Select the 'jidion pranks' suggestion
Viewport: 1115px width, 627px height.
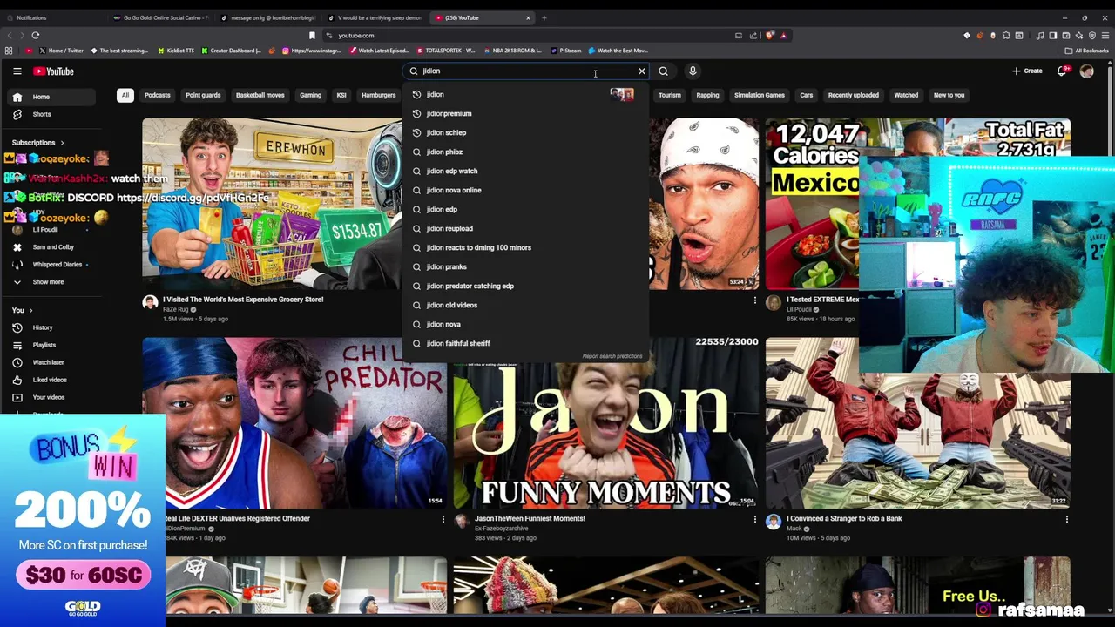525,266
